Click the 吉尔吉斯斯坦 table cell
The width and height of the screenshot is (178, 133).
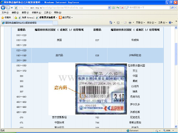coord(59,117)
